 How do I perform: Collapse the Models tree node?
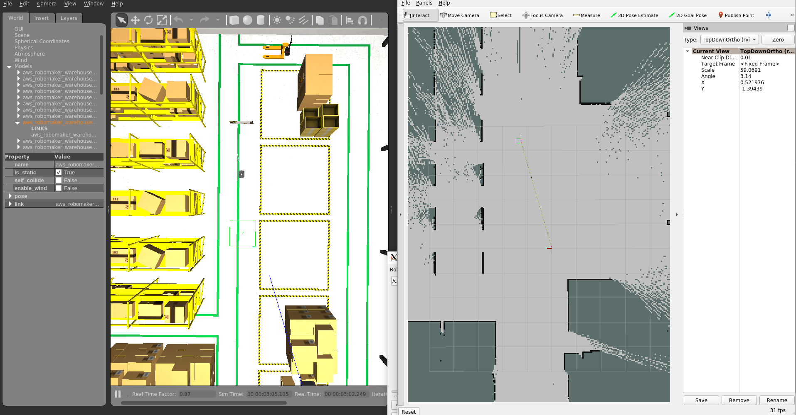point(9,66)
